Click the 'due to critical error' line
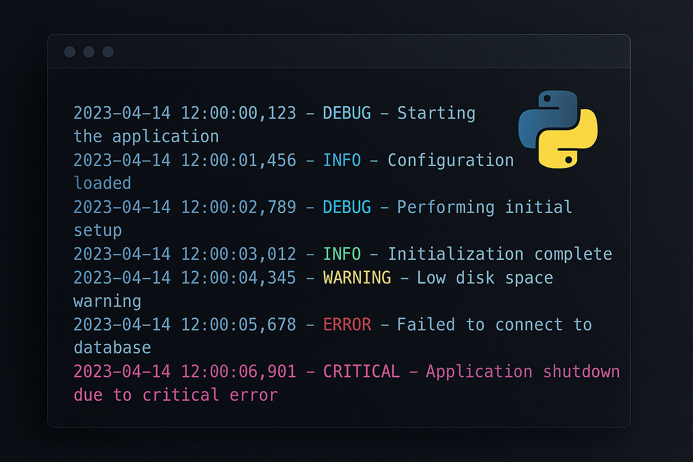The height and width of the screenshot is (462, 693). (x=176, y=395)
